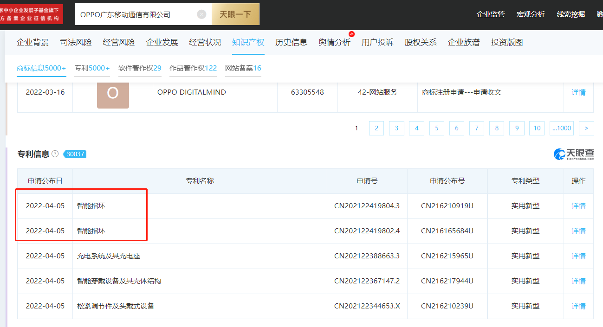Go to trademark page 2

pyautogui.click(x=376, y=128)
